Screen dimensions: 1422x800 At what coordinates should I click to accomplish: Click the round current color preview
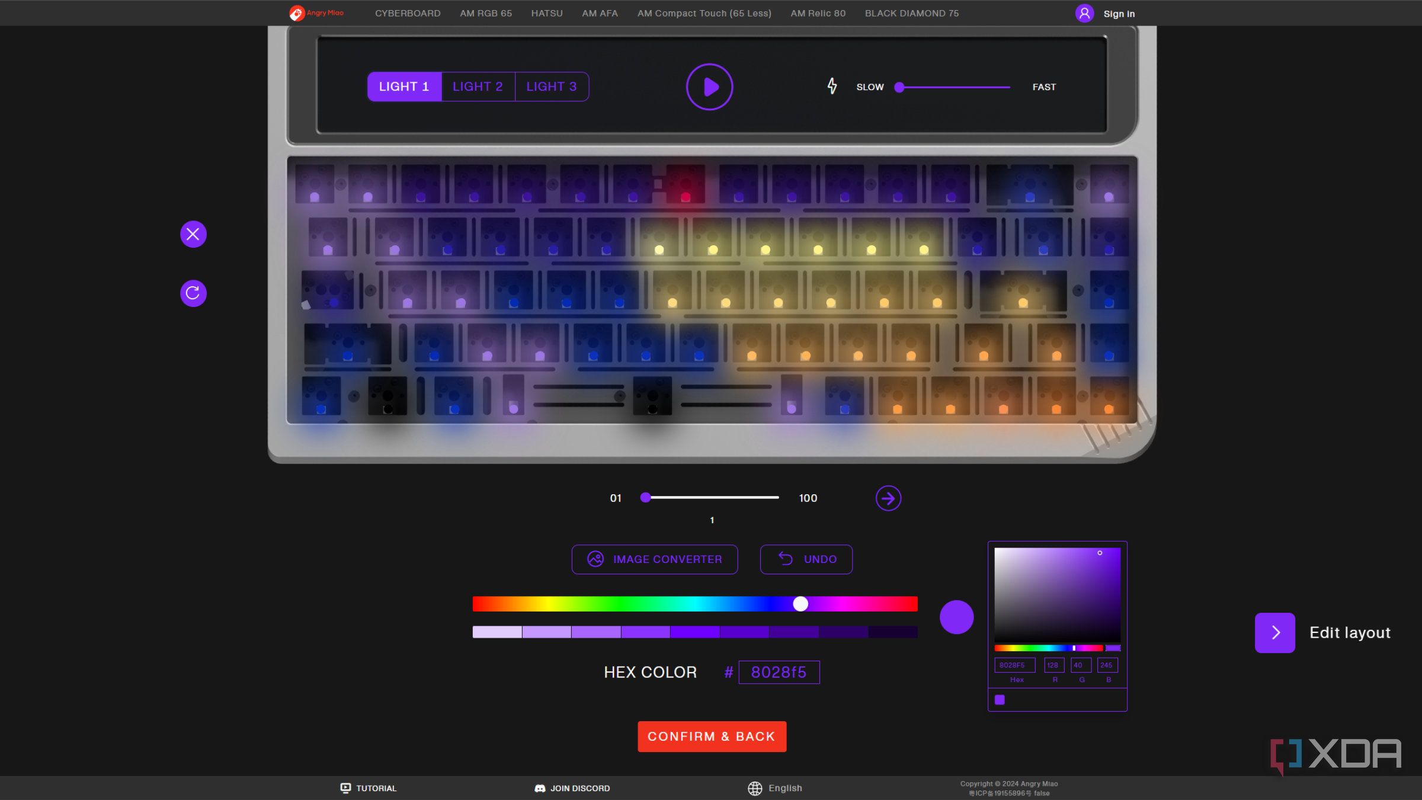(956, 617)
